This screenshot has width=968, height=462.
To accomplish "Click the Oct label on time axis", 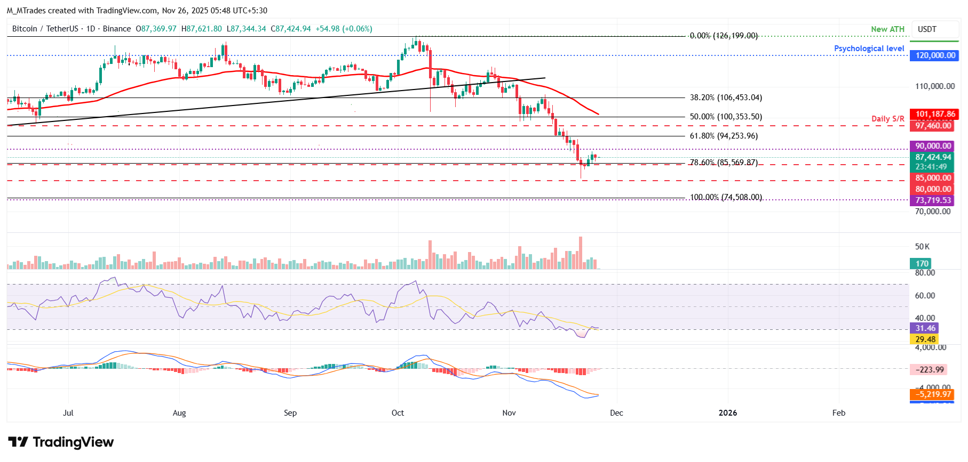I will coord(398,413).
